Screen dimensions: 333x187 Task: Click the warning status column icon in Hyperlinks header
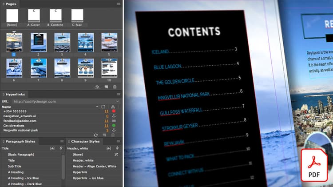point(113,107)
